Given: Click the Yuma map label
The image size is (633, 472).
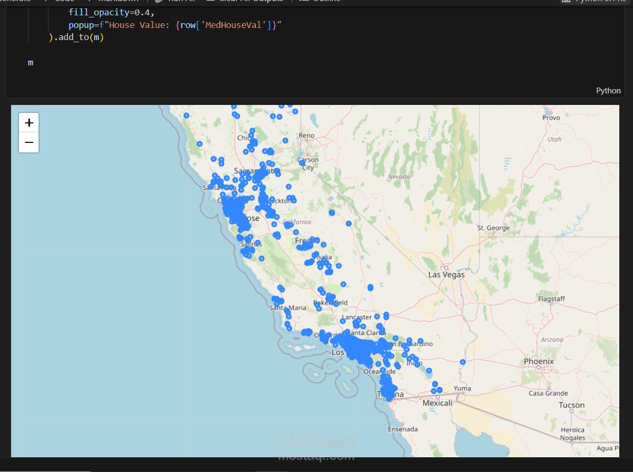Looking at the screenshot, I should pos(462,389).
